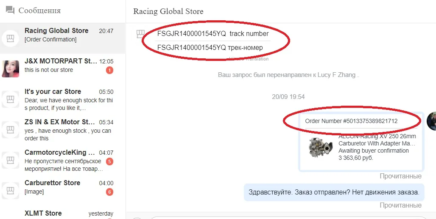The image size is (436, 219).
Task: Open the XLMT Store conversation
Action: tap(63, 213)
